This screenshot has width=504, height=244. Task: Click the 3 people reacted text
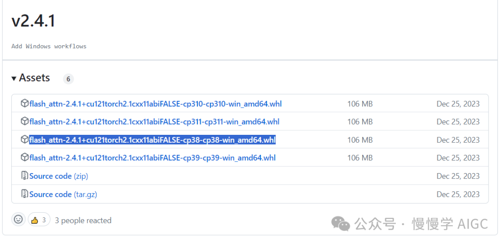[x=83, y=221]
